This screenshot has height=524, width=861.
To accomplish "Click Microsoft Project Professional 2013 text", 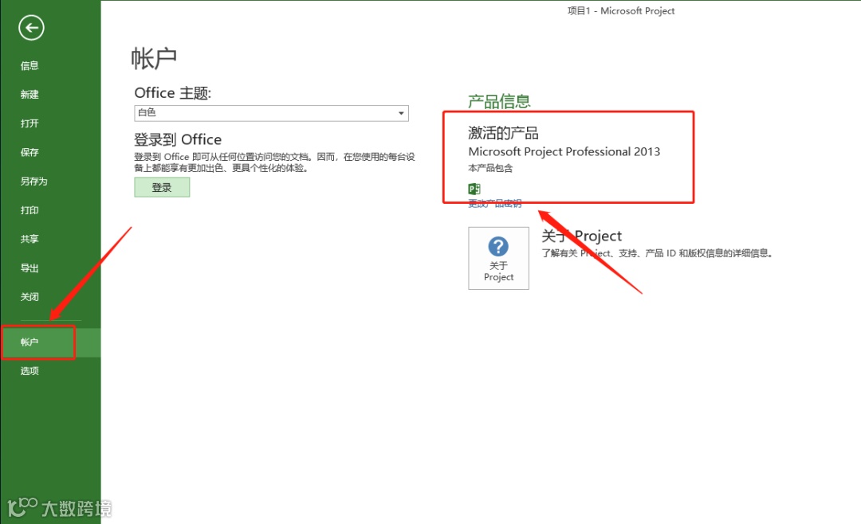I will click(564, 151).
